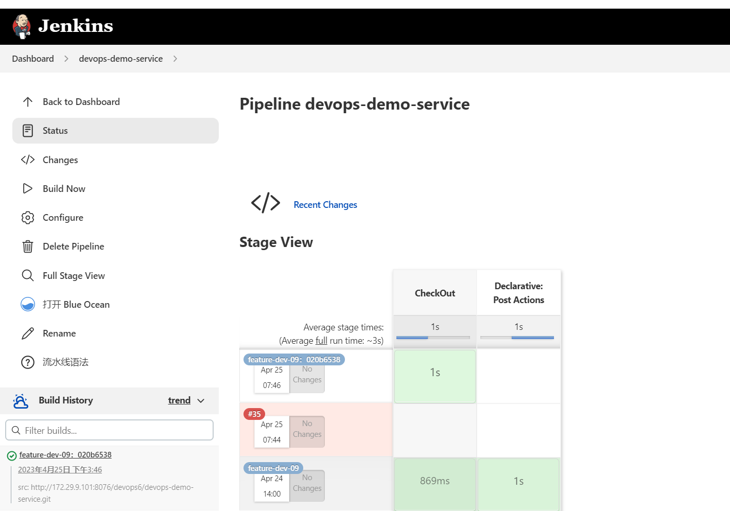730x511 pixels.
Task: Click No Changes for build #35
Action: point(307,431)
